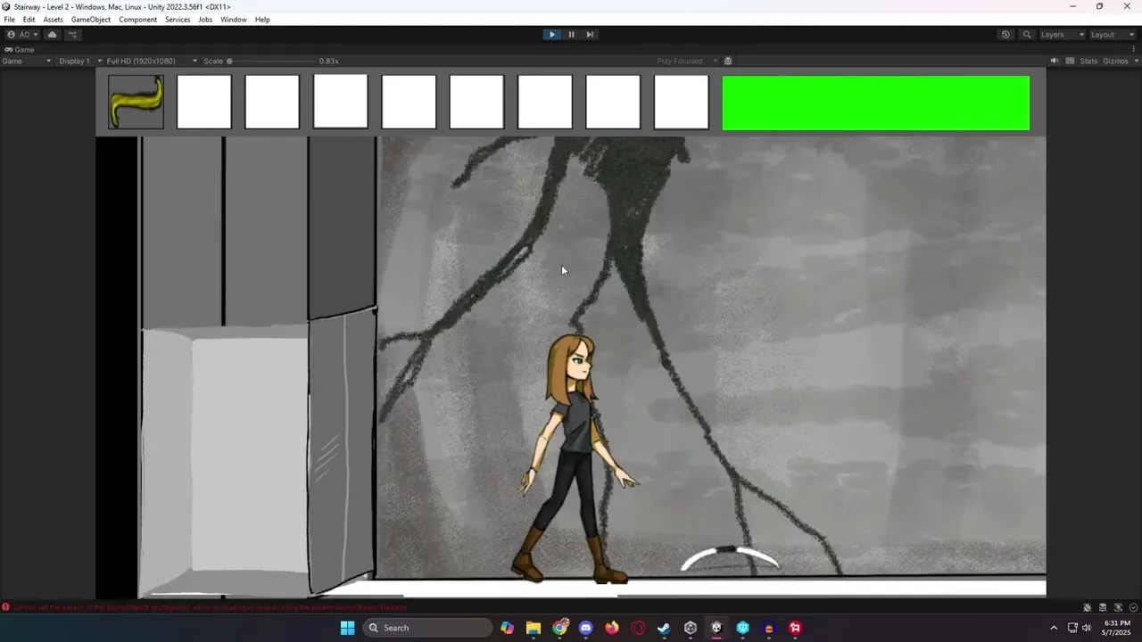
Task: Open Opera from the taskbar
Action: tap(638, 628)
